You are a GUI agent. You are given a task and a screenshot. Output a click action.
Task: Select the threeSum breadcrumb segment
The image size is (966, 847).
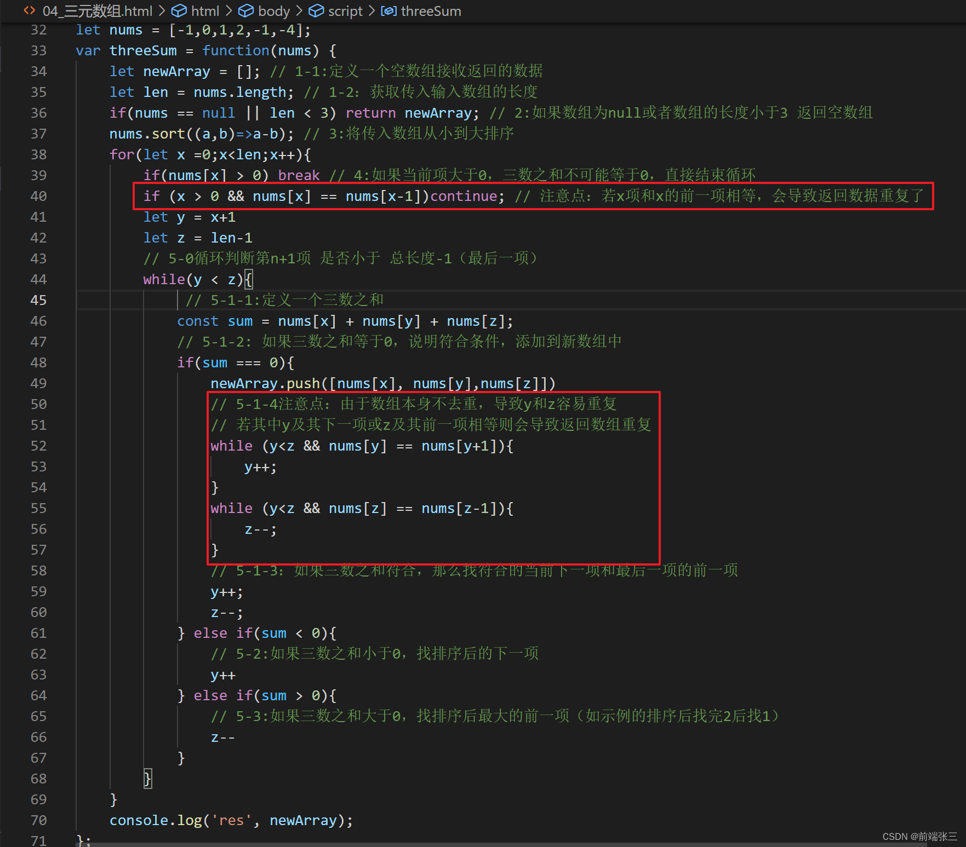431,11
